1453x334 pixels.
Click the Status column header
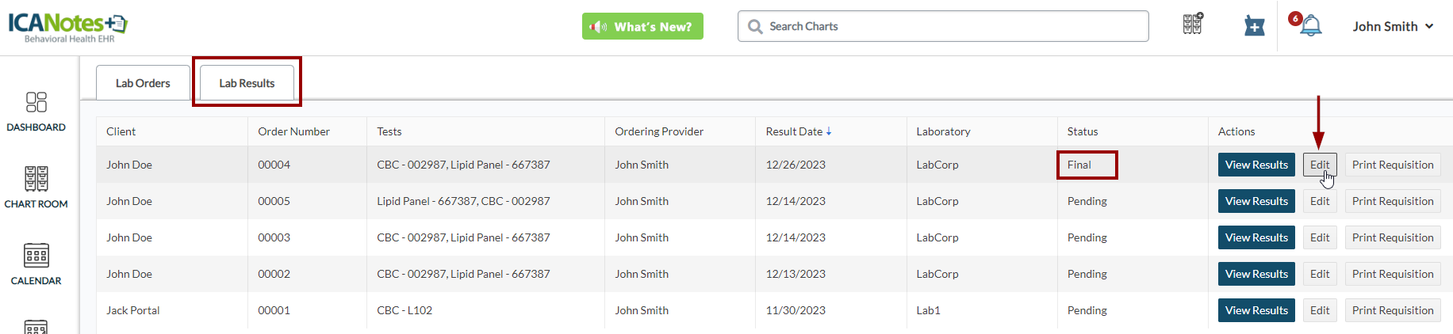coord(1083,131)
